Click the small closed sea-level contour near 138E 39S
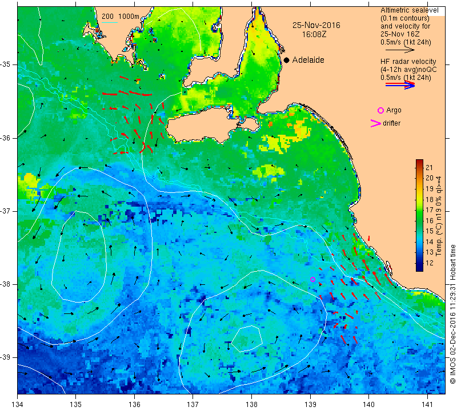This screenshot has height=411, width=457. tap(247, 339)
